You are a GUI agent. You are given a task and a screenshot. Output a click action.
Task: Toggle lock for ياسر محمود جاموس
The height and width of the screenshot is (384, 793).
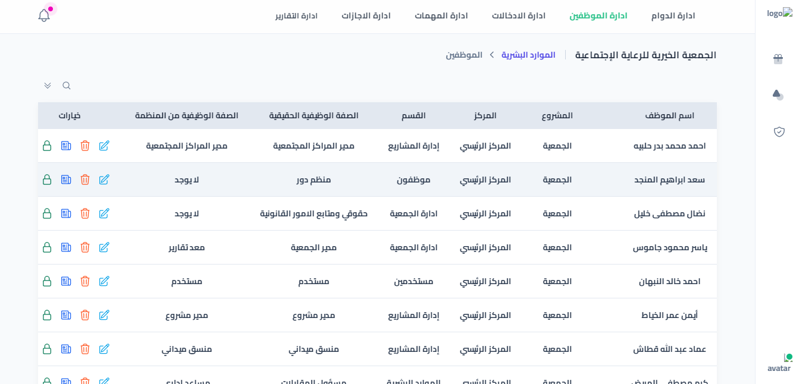tap(47, 247)
